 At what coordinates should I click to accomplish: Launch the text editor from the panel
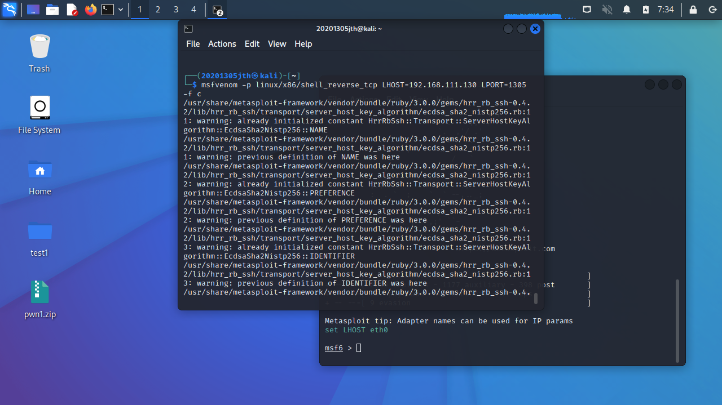[72, 10]
